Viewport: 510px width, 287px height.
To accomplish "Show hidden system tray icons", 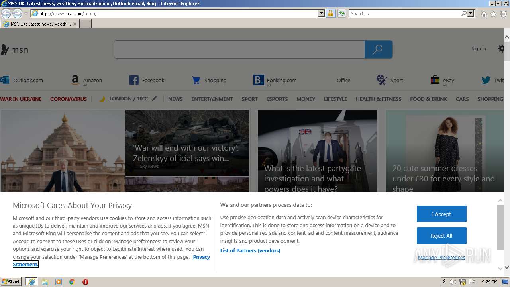I will tap(444, 282).
